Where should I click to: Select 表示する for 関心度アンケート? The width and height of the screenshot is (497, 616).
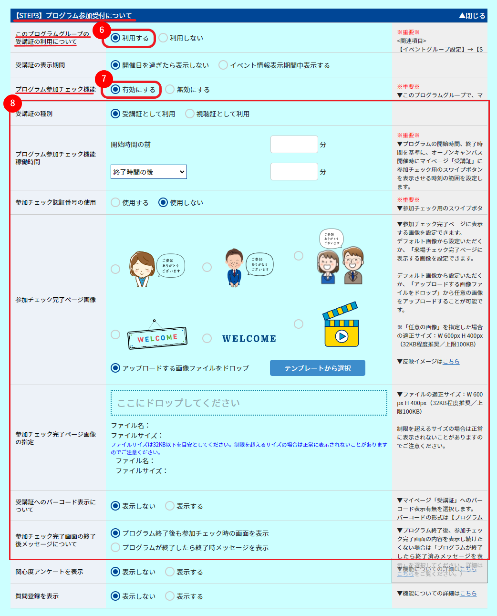click(170, 572)
